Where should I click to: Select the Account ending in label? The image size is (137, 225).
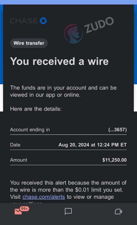tap(30, 130)
